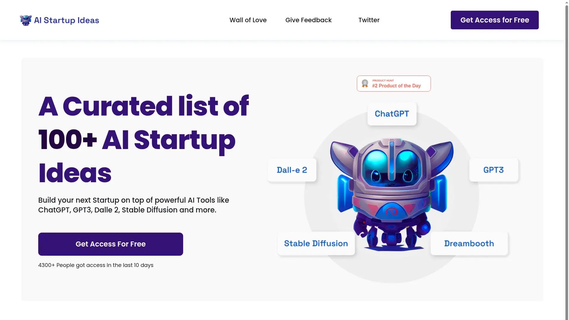Select the ChatGPT tool label
569x320 pixels.
pos(392,113)
